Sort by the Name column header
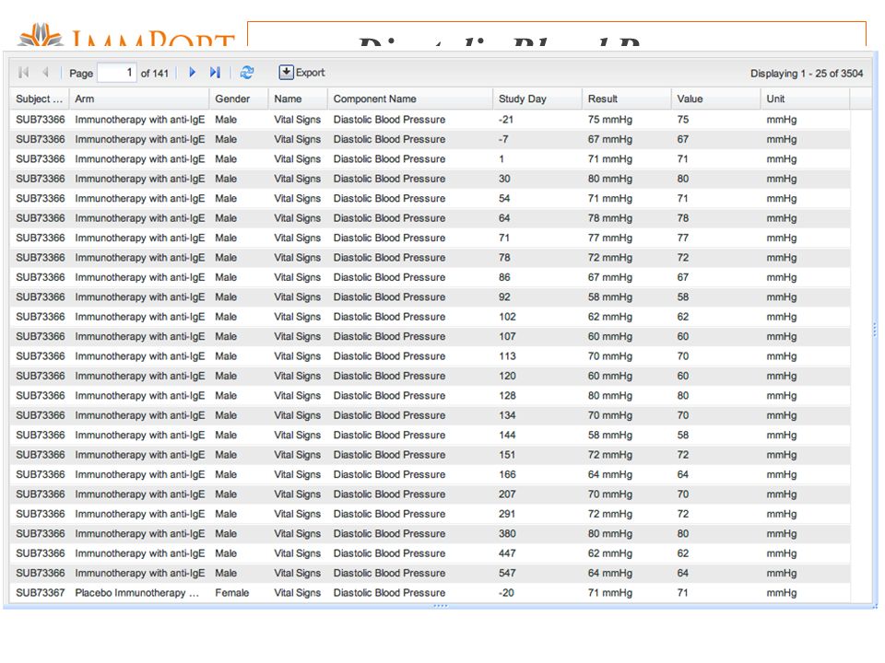This screenshot has width=885, height=663. tap(298, 99)
